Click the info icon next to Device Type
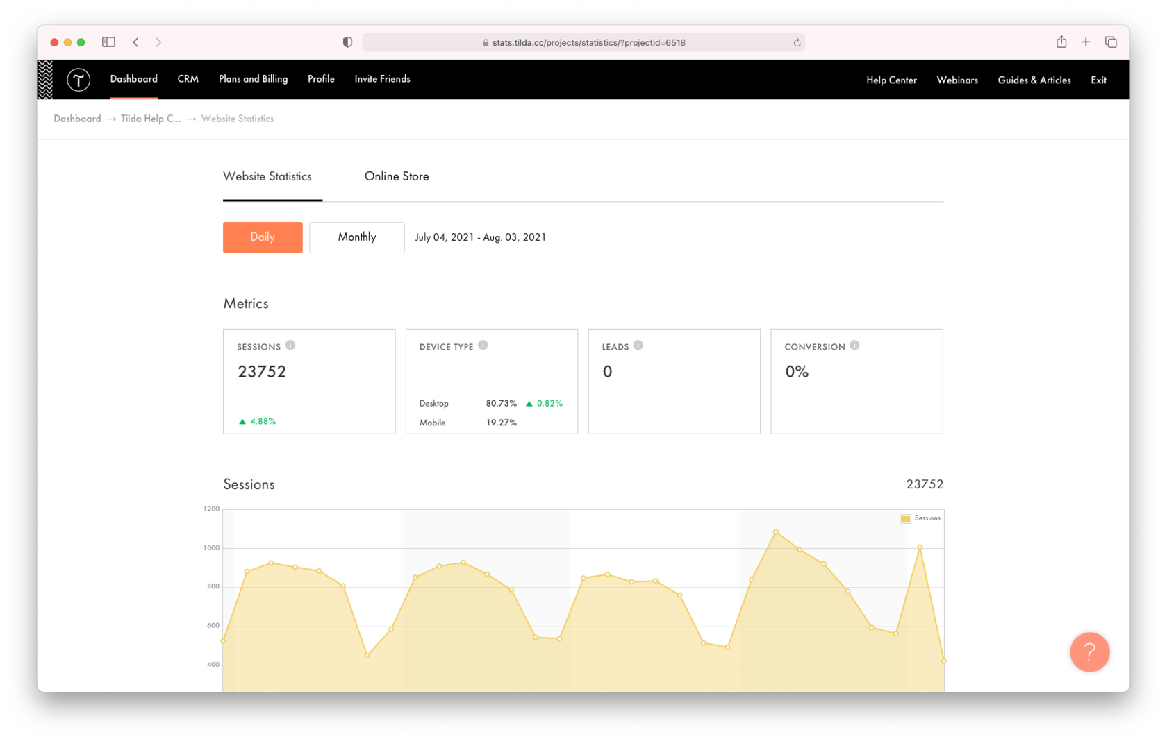 pos(483,346)
